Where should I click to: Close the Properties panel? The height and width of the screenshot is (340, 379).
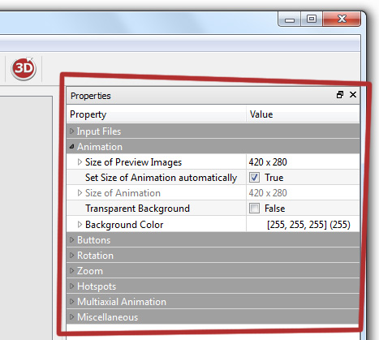353,95
